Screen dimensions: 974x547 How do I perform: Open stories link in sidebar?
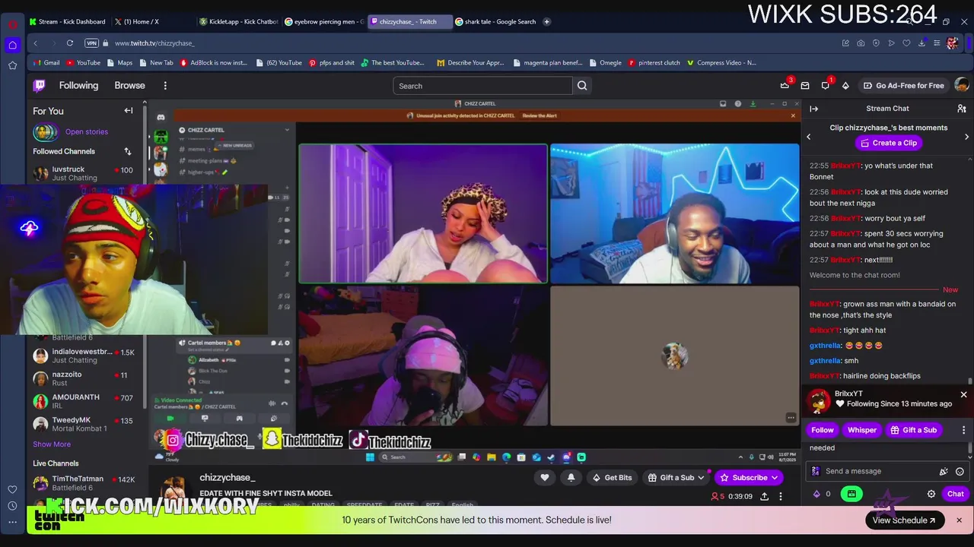coord(87,132)
